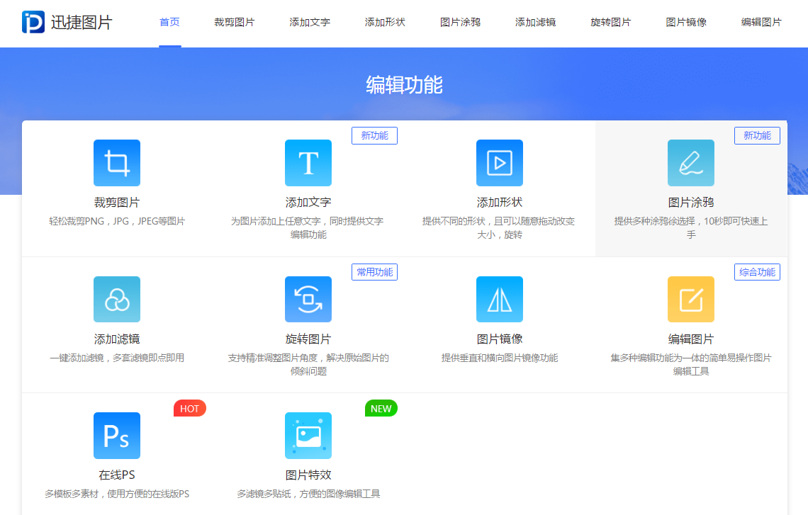Open the 添加形状 play-shape icon

500,163
